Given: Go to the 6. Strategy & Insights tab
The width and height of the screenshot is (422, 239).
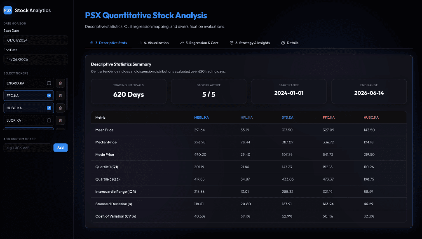Looking at the screenshot, I should (x=250, y=43).
